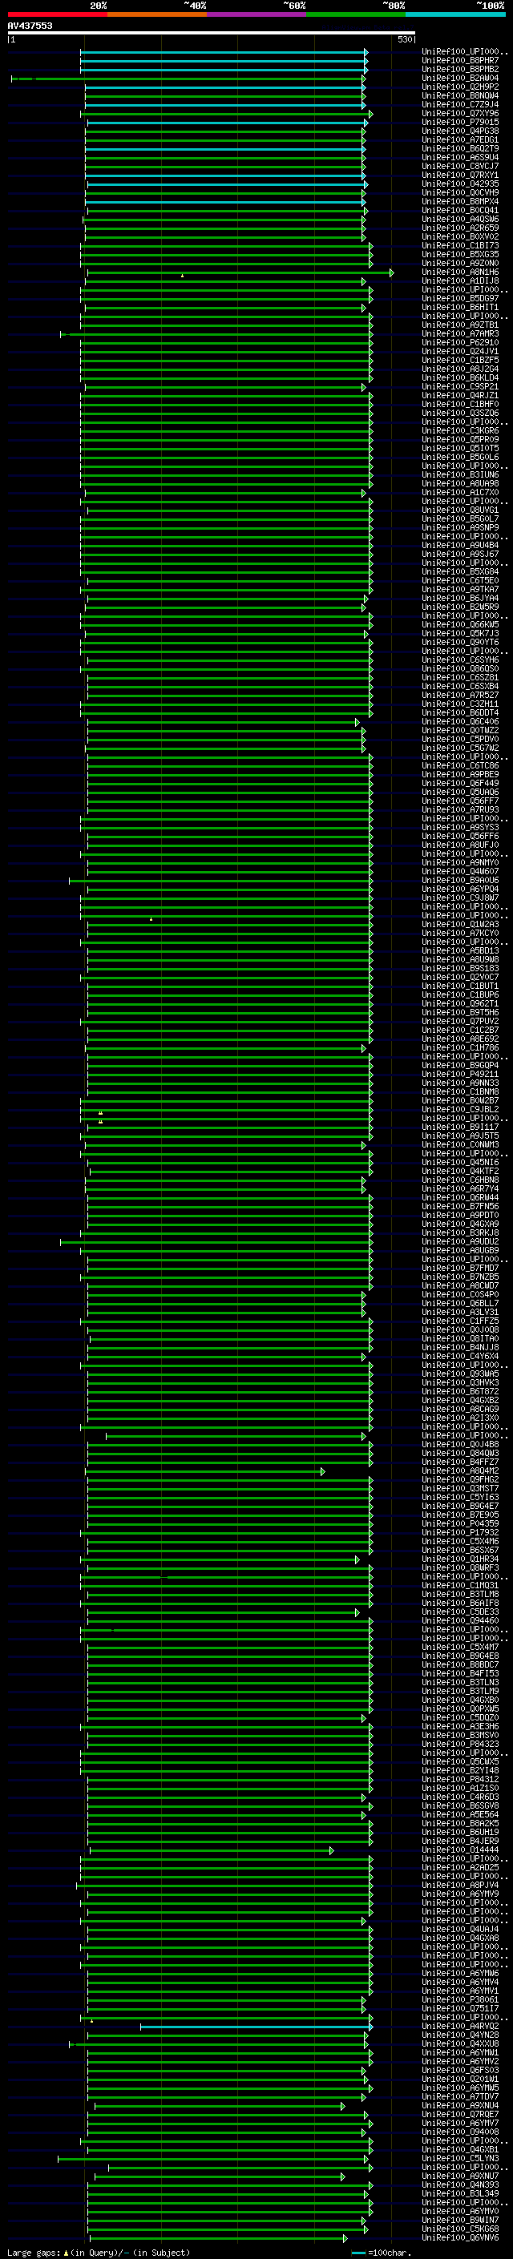Open hit UniRef100_B8PMB2
The width and height of the screenshot is (513, 2259).
click(x=460, y=69)
